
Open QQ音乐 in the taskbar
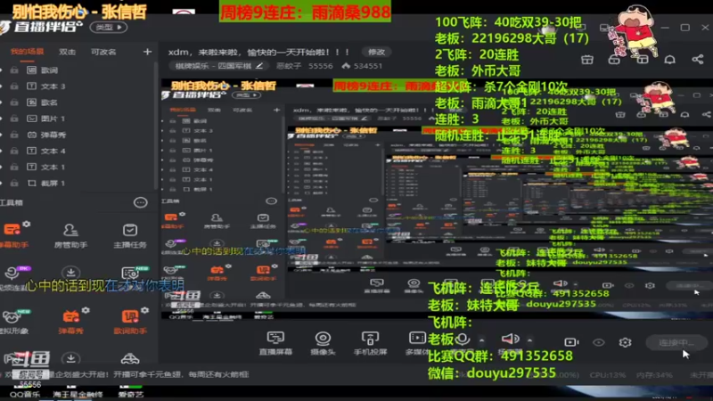point(25,394)
